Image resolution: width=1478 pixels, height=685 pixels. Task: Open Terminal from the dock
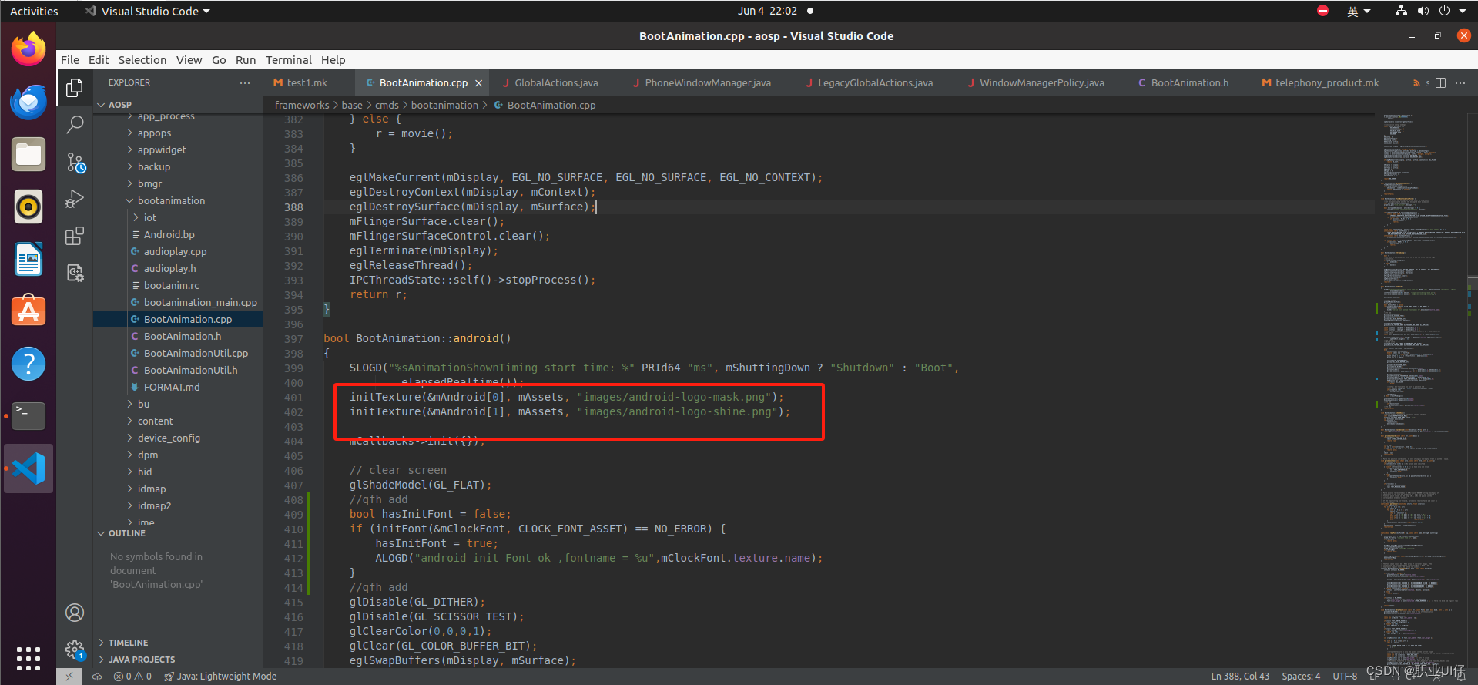coord(28,416)
